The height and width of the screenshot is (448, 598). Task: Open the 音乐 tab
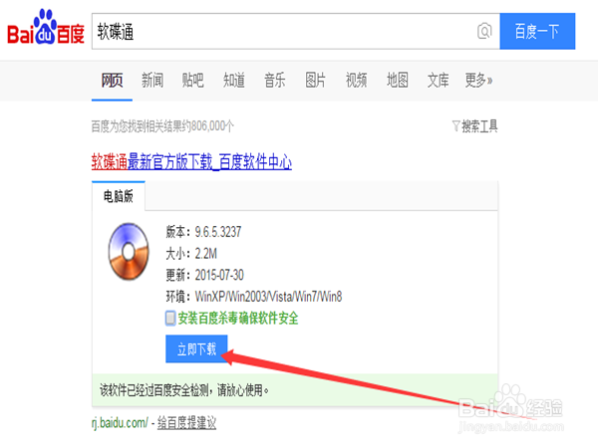pyautogui.click(x=275, y=81)
